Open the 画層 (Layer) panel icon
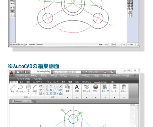Viewport: 153px width, 127px height. (x=68, y=87)
